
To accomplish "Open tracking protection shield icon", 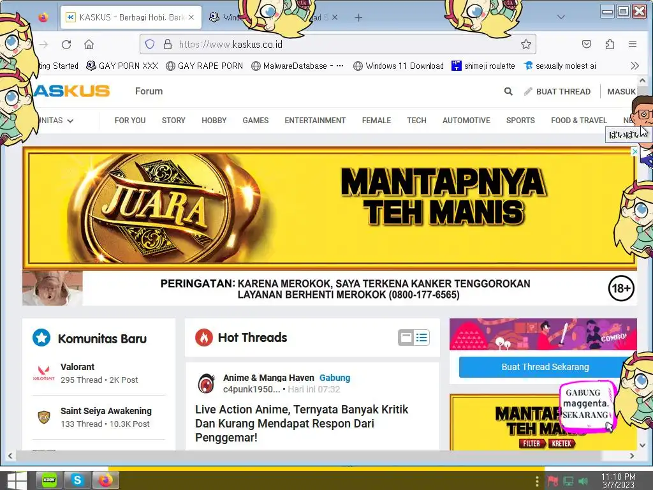I will point(150,44).
